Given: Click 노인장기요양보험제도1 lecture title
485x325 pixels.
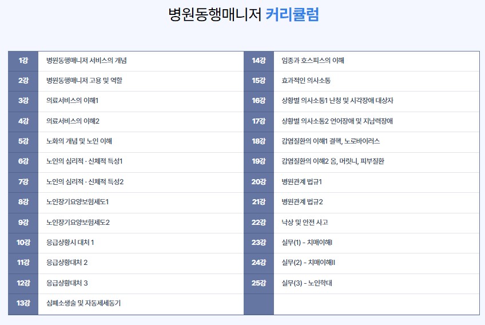Looking at the screenshot, I should click(x=77, y=202).
